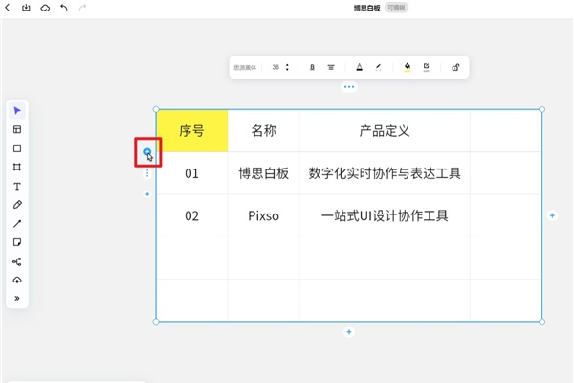Click the table's top-right corner handle

pyautogui.click(x=541, y=109)
